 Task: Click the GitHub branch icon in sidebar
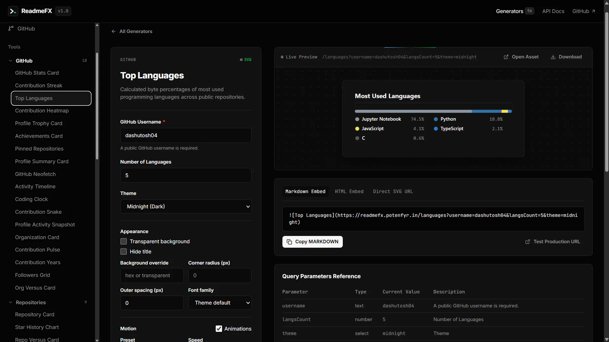coord(11,28)
